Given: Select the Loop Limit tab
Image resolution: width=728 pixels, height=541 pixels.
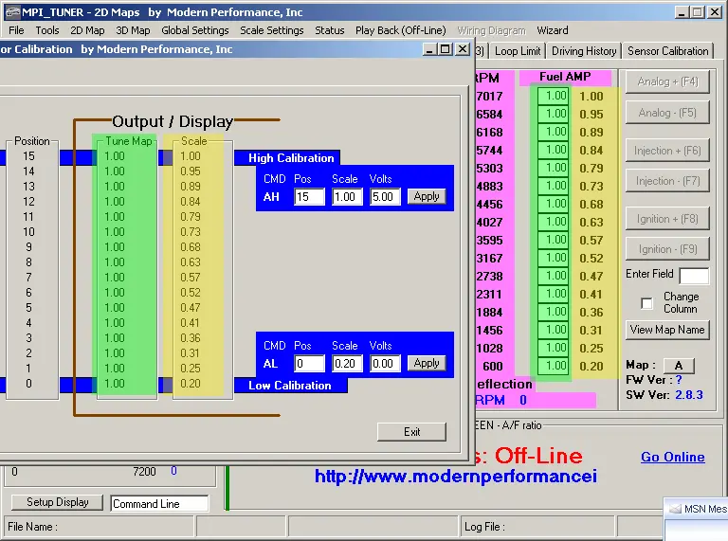Looking at the screenshot, I should (x=518, y=51).
